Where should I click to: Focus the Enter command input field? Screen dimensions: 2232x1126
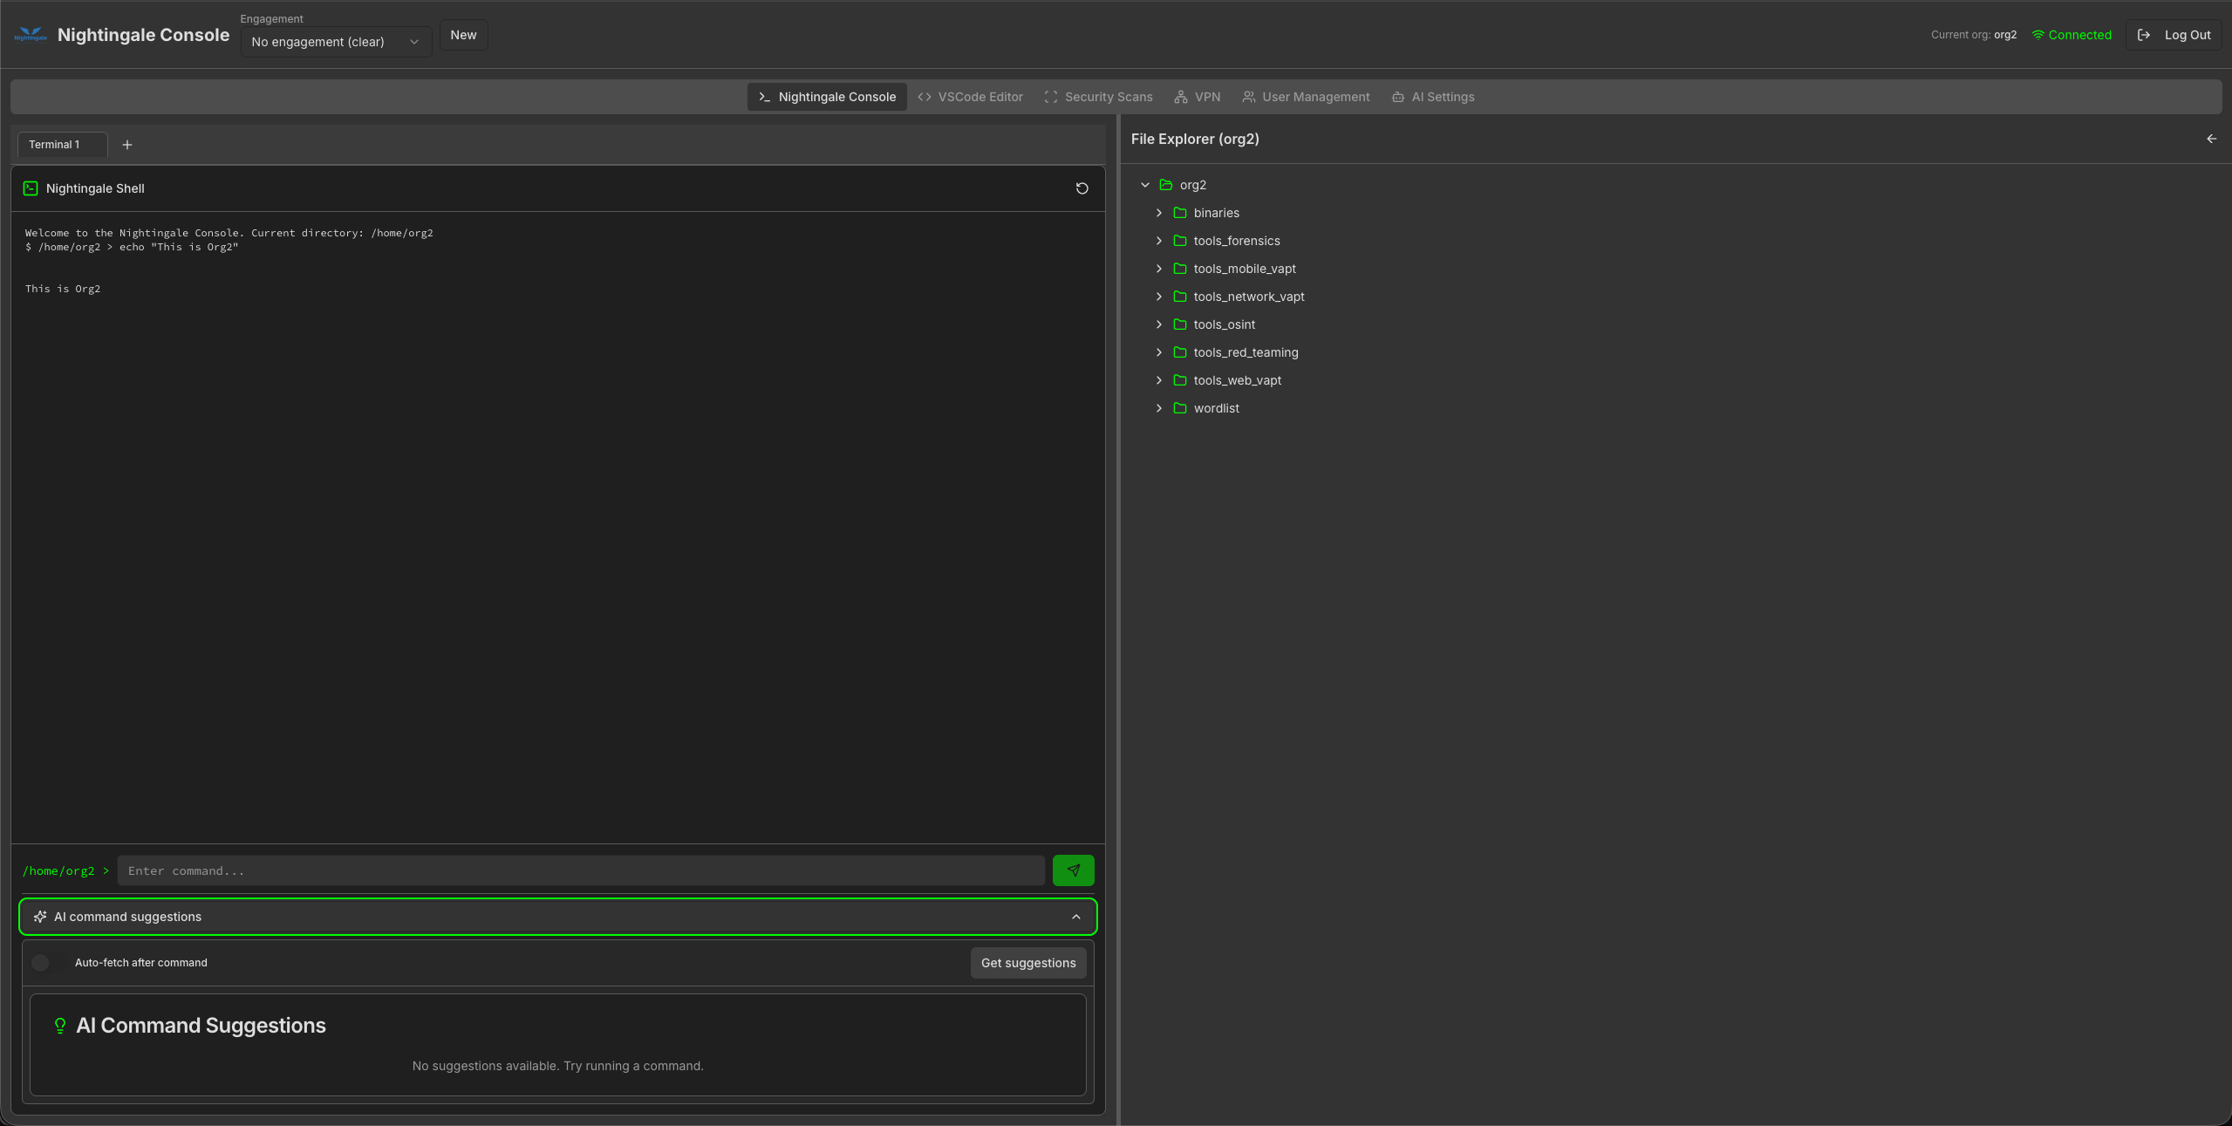click(x=581, y=870)
